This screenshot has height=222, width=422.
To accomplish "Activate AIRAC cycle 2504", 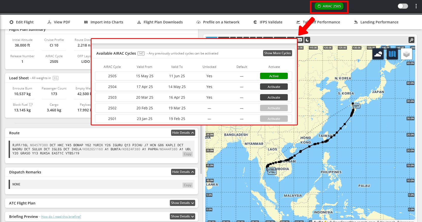I will click(x=274, y=87).
